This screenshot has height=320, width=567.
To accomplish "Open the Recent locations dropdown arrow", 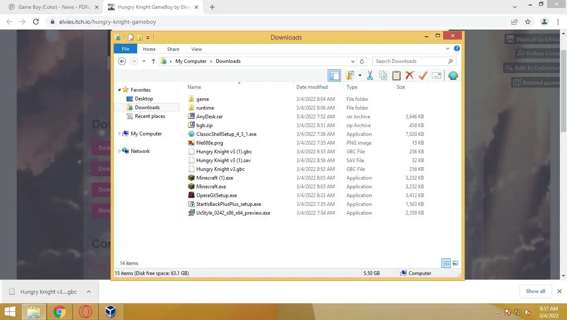I will 144,61.
